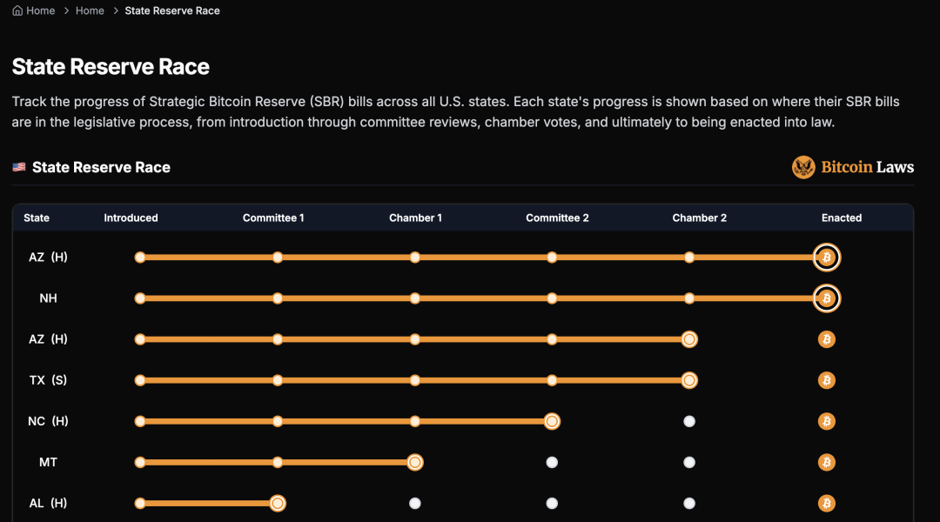
Task: Select the Chamber 2 column header
Action: pos(700,218)
